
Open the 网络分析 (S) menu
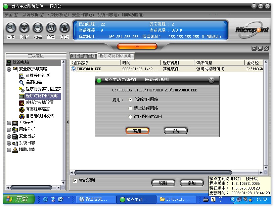(x=58, y=15)
